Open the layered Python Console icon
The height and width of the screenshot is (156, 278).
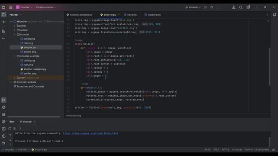tap(3, 114)
